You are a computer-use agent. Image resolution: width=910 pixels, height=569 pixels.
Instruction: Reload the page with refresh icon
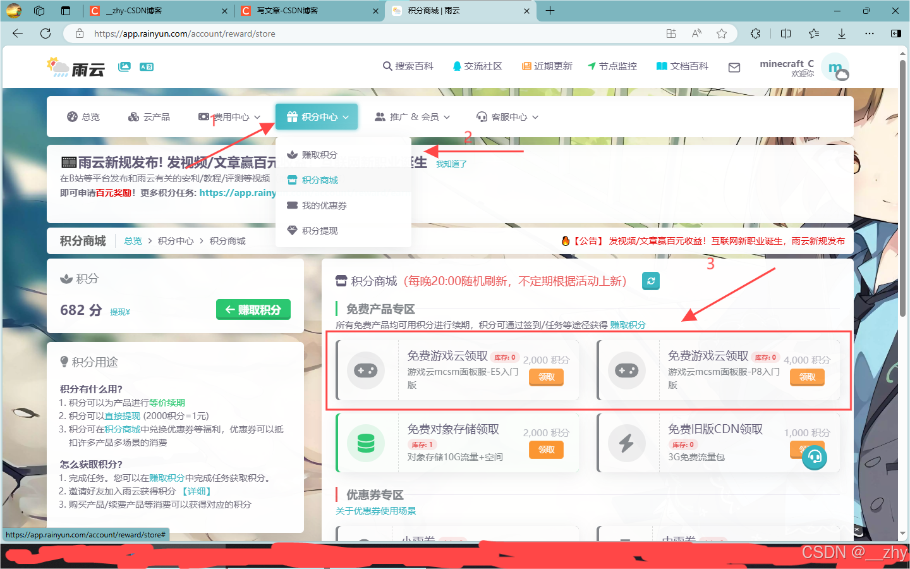coord(45,34)
